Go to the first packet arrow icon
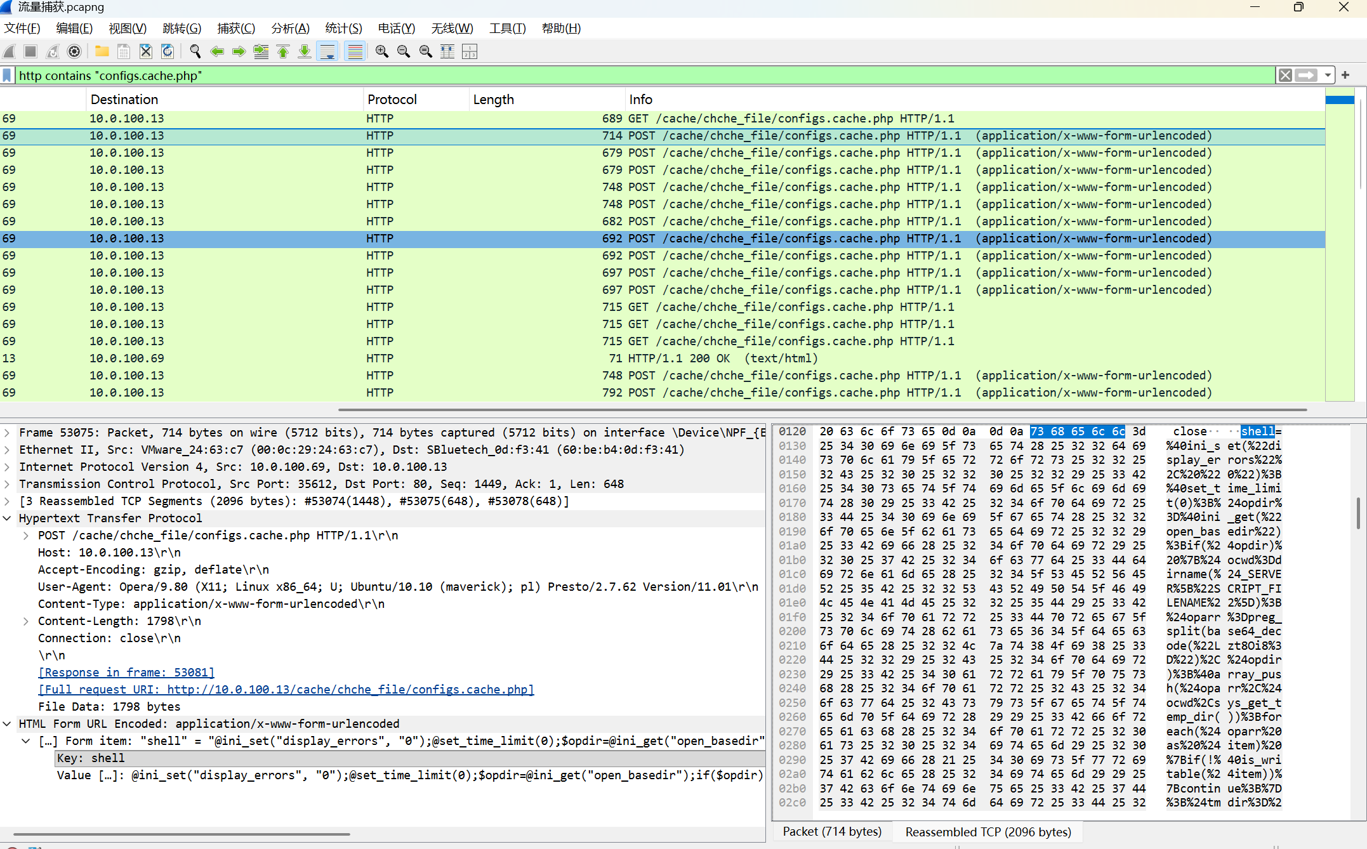This screenshot has width=1367, height=849. [283, 51]
